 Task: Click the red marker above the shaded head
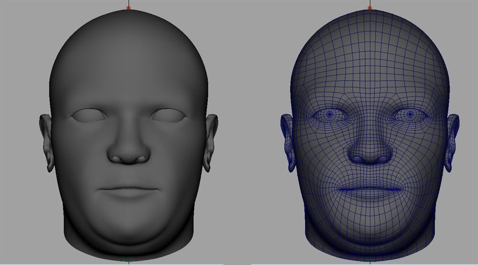128,8
